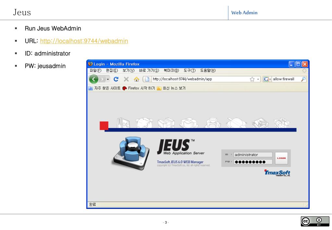
Task: Minimize the Firefox Login window
Action: 291,64
